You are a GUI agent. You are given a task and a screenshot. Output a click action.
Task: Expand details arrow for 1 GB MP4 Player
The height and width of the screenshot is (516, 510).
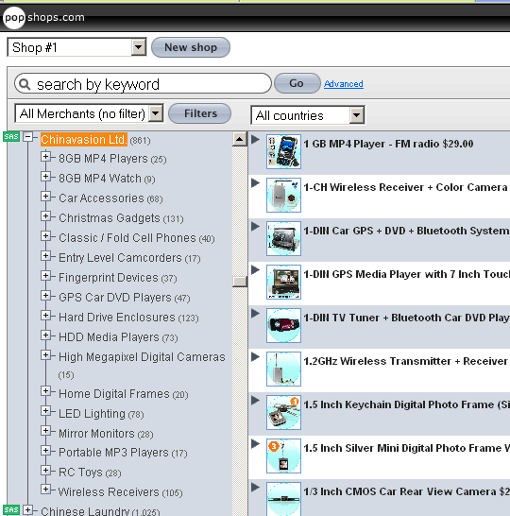(255, 140)
